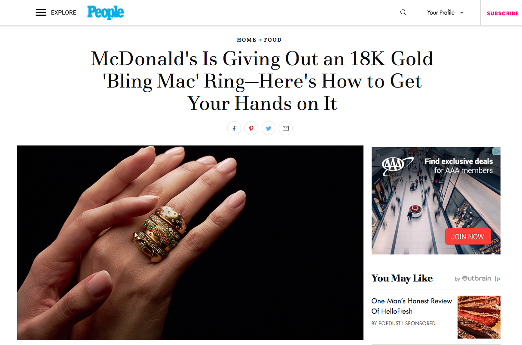Viewport: 522px width, 345px height.
Task: Share article on Twitter
Action: tap(269, 128)
